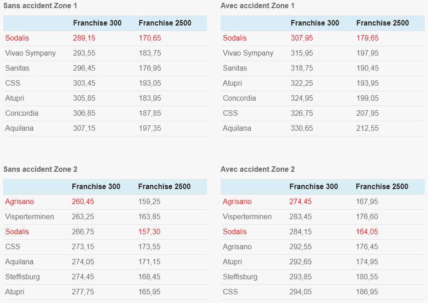Click the "Sans accident Zone 2" heading

pyautogui.click(x=40, y=169)
